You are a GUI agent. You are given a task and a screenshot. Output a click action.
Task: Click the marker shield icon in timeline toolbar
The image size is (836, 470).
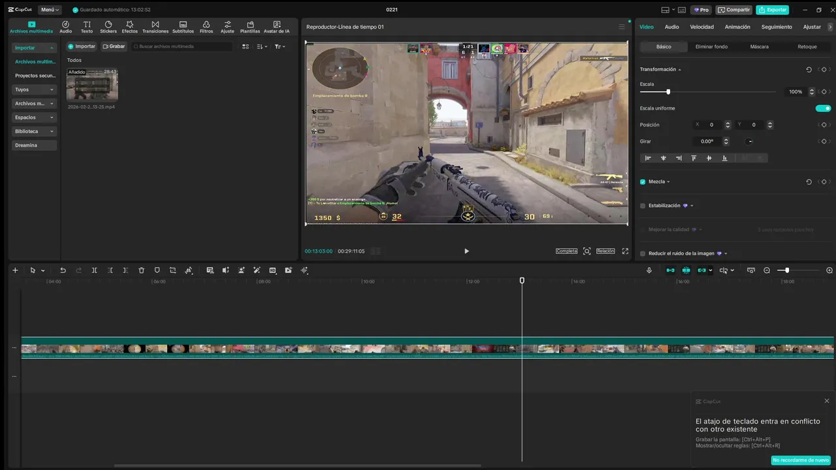point(157,270)
